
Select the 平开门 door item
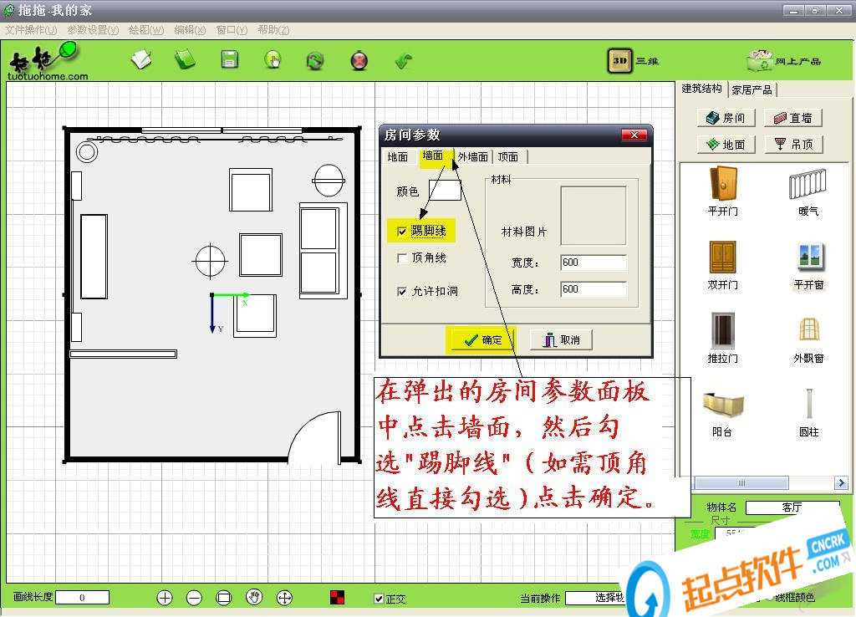click(723, 191)
